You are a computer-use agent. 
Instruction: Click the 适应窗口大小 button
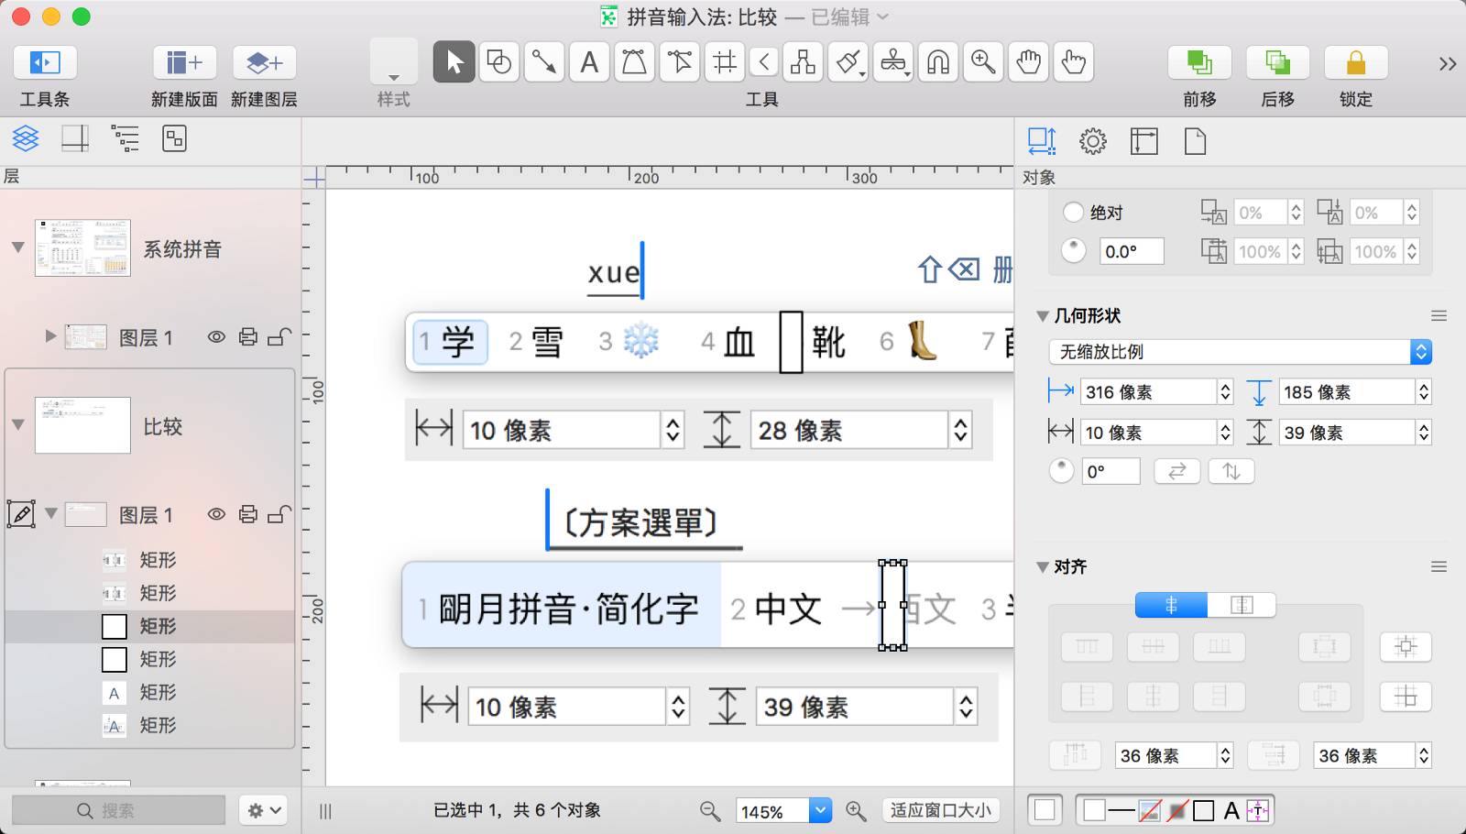coord(940,810)
